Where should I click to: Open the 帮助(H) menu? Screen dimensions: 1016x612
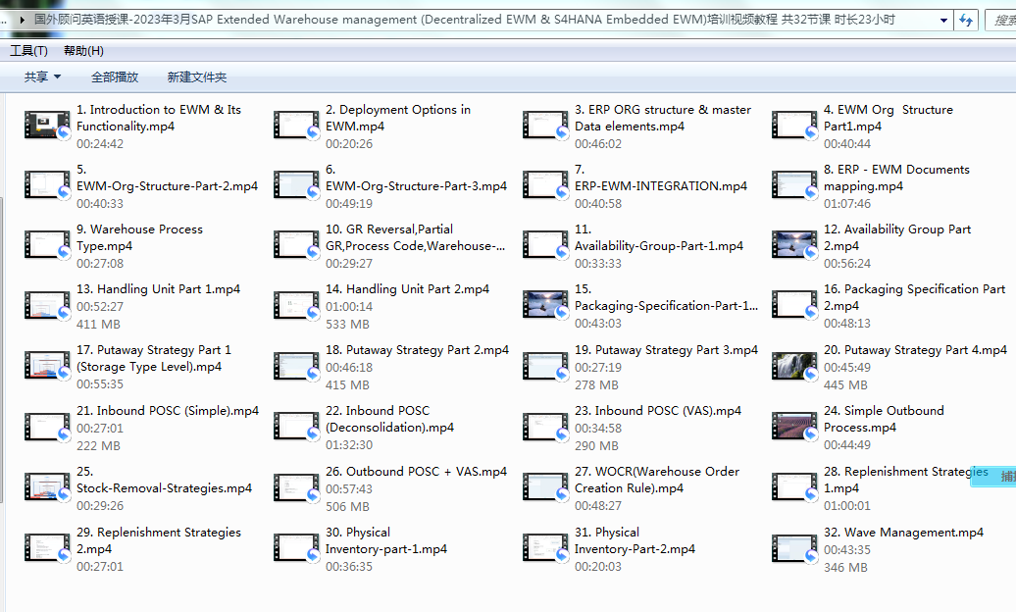click(83, 51)
